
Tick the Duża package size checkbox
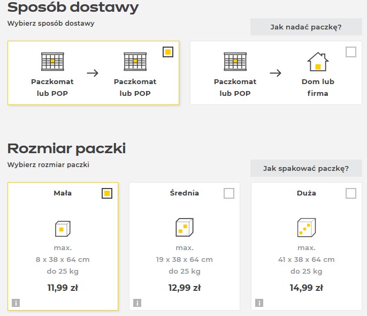pos(351,193)
